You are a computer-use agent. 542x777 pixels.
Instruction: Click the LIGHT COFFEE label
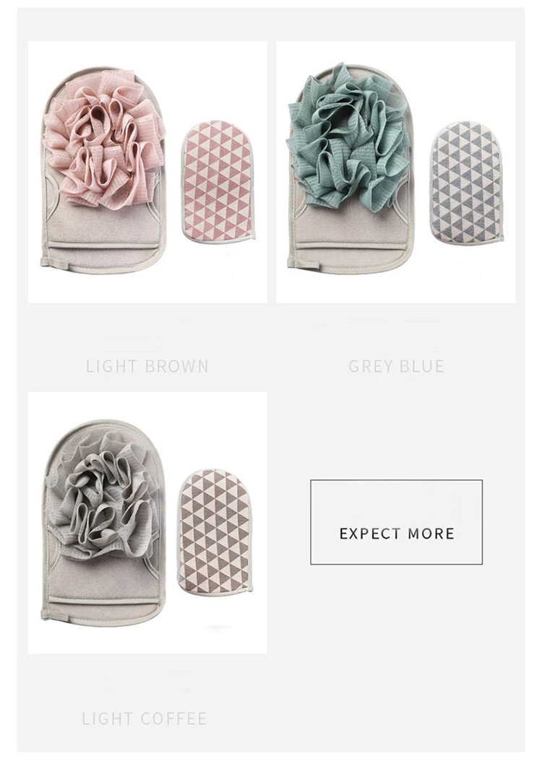pos(145,719)
